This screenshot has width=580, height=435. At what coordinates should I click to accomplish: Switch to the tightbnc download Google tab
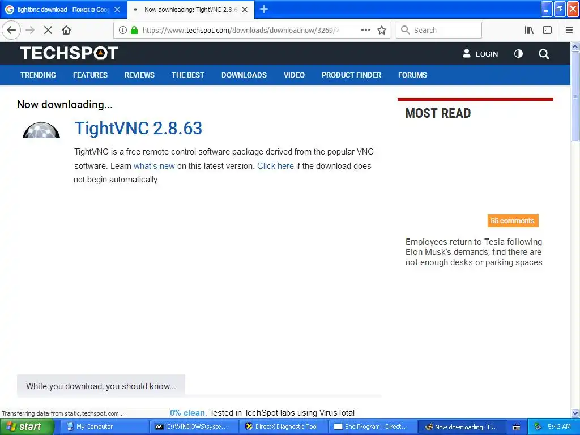click(63, 10)
